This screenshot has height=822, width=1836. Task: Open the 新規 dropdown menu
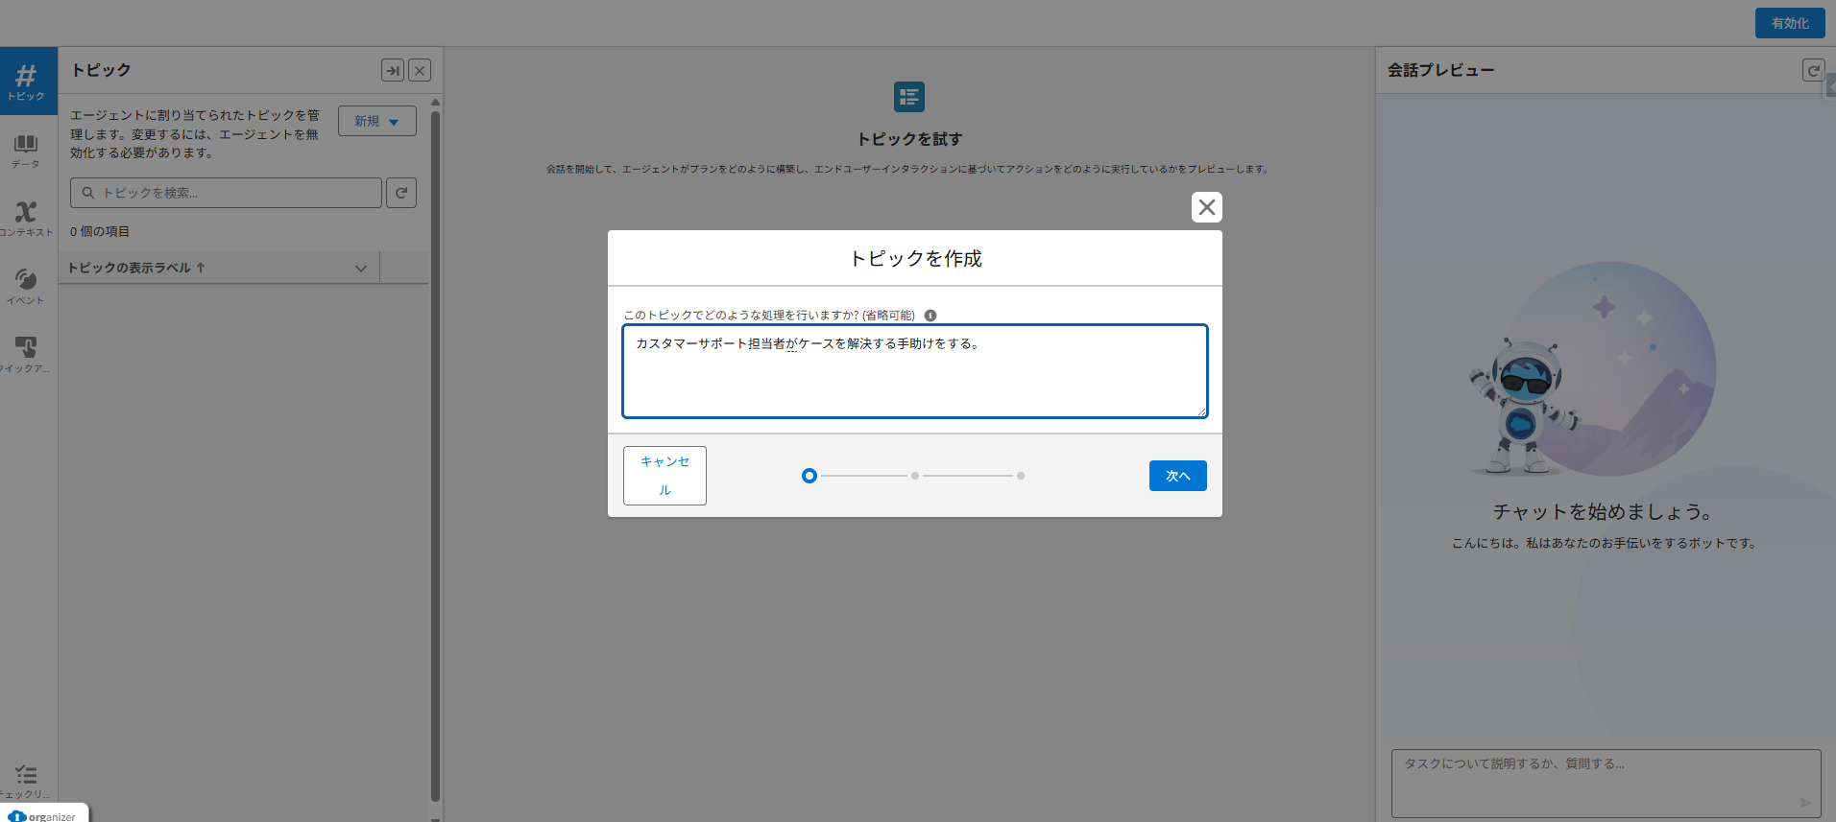(x=376, y=121)
